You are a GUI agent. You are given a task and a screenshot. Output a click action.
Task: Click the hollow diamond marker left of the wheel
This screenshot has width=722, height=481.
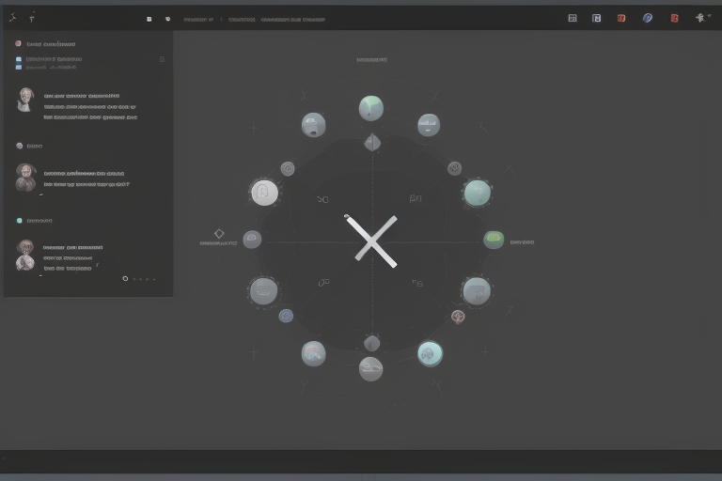tap(219, 233)
